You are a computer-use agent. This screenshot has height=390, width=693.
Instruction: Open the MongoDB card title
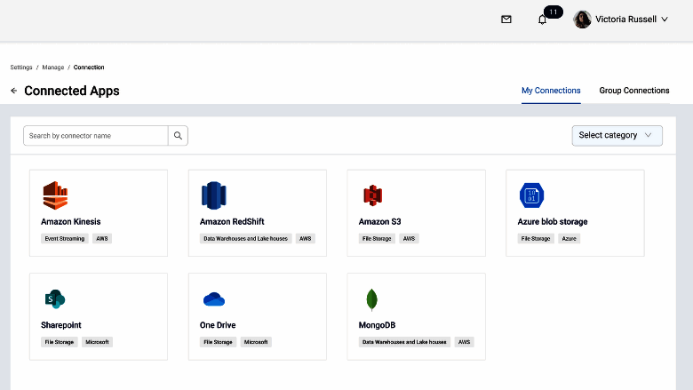[x=377, y=325]
